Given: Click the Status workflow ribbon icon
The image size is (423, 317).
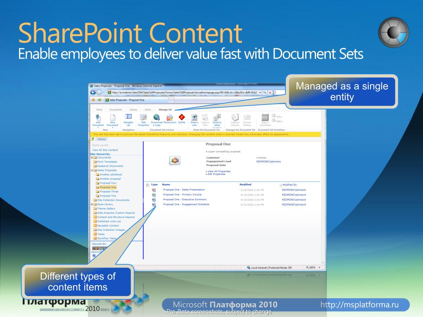Looking at the screenshot, I should click(x=273, y=121).
